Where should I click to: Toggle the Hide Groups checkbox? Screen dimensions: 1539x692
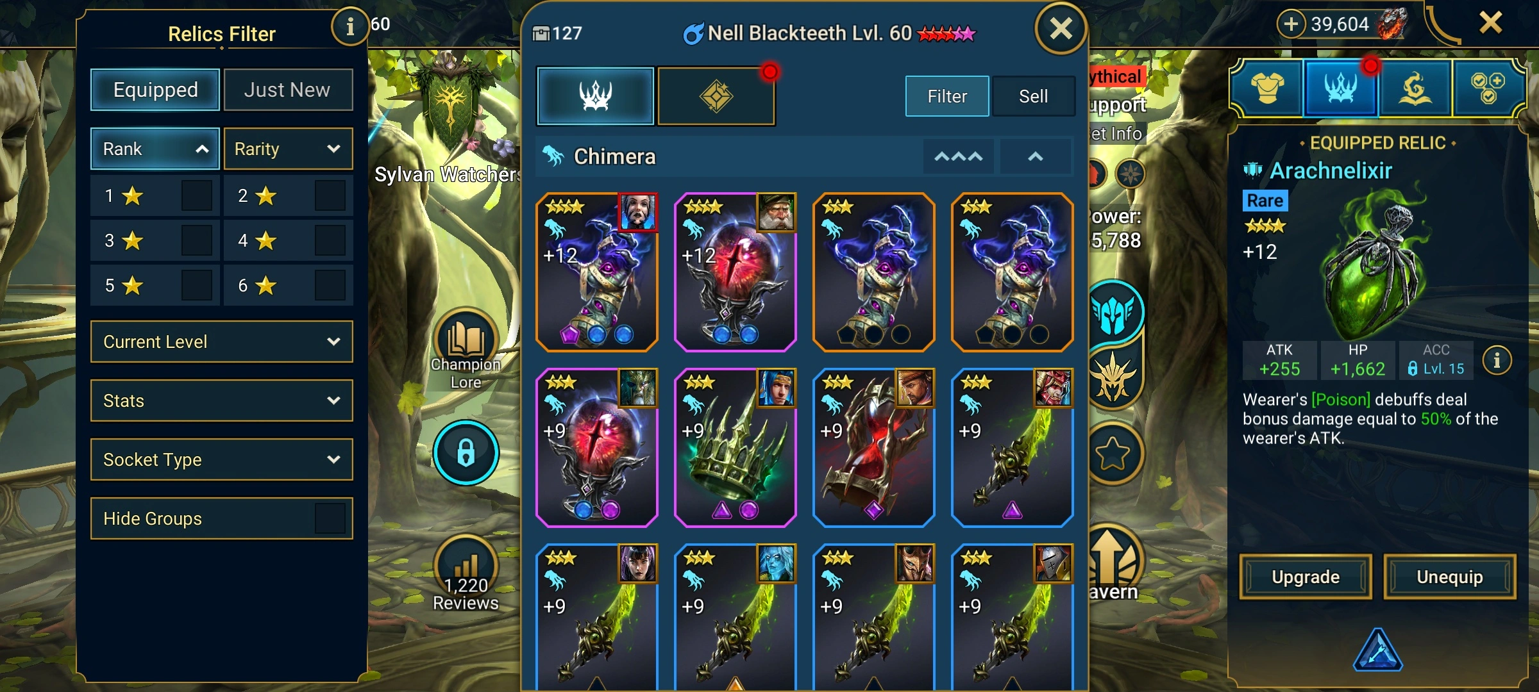click(x=330, y=518)
